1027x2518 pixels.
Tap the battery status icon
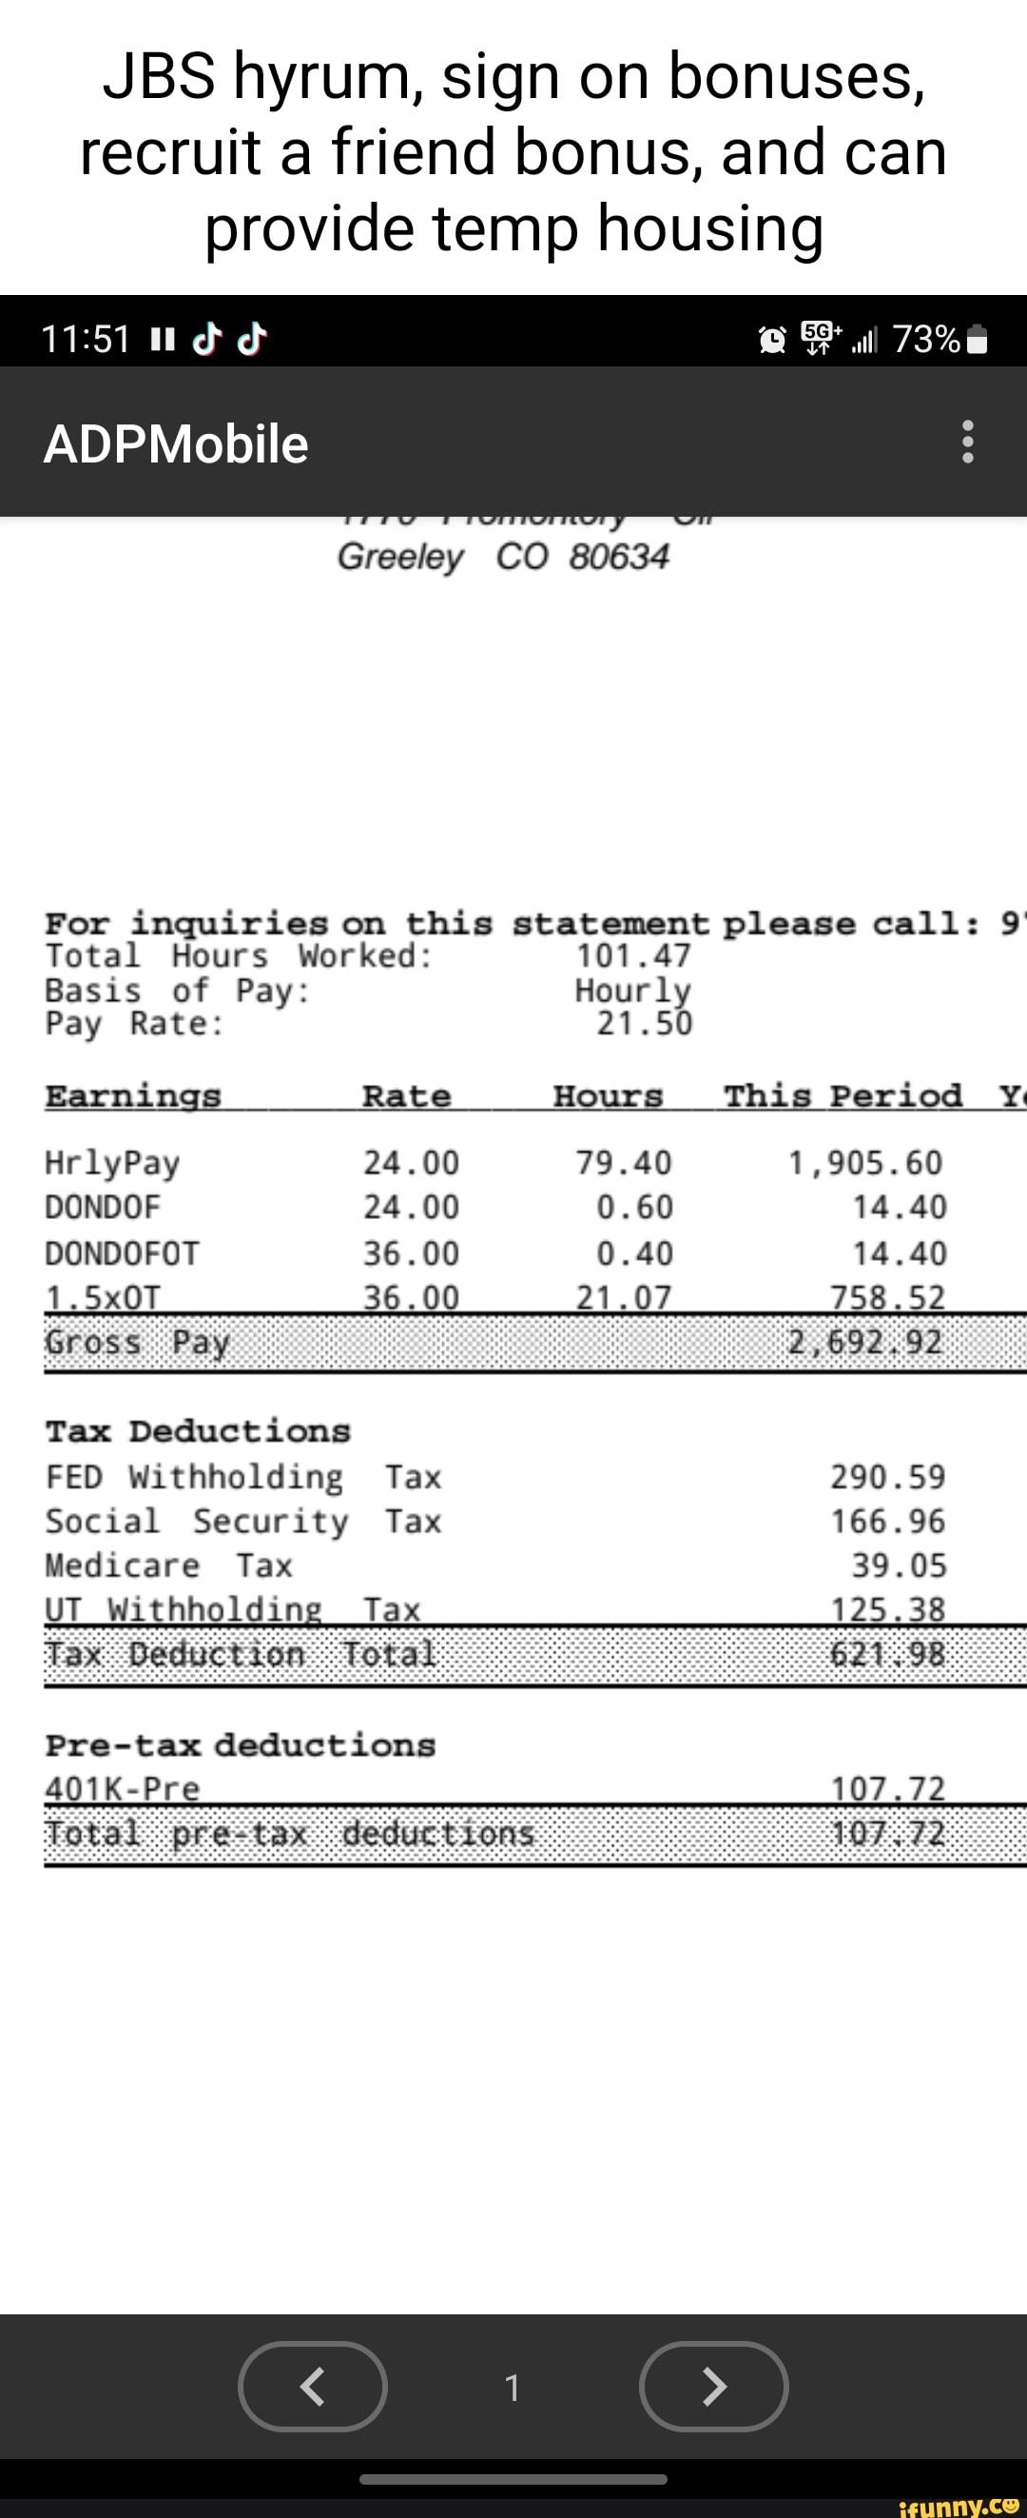click(977, 339)
